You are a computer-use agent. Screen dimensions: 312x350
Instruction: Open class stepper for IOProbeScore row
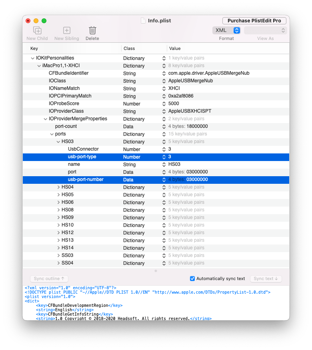click(164, 103)
